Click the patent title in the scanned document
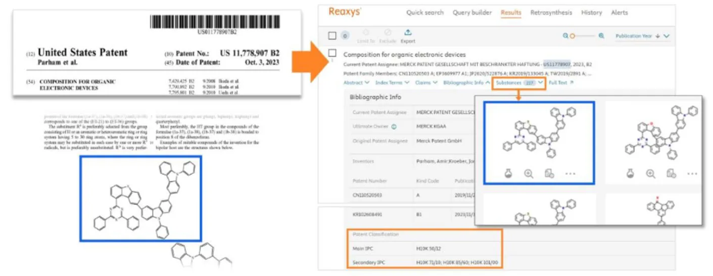The image size is (713, 276). point(77,84)
